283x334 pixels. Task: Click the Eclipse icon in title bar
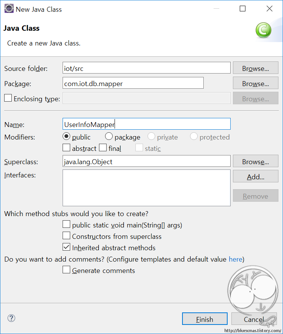(x=9, y=8)
